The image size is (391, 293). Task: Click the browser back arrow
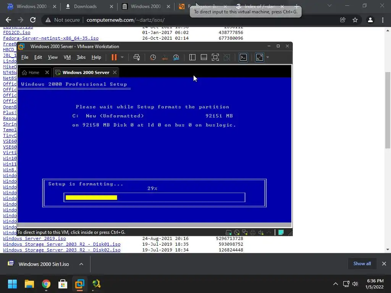[x=8, y=20]
